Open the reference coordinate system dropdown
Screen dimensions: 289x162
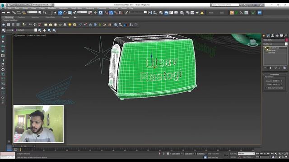coord(82,12)
